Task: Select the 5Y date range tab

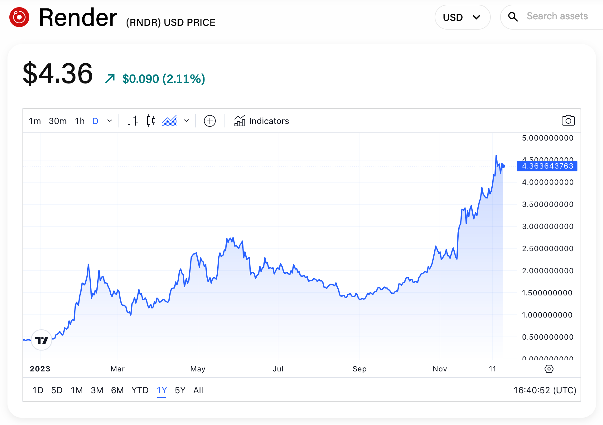Action: pos(180,390)
